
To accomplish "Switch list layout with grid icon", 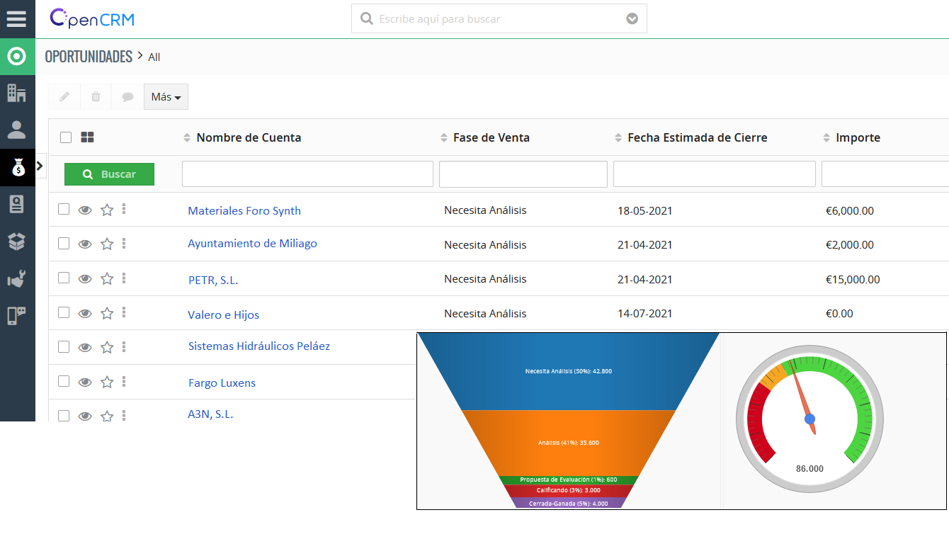I will click(x=88, y=137).
